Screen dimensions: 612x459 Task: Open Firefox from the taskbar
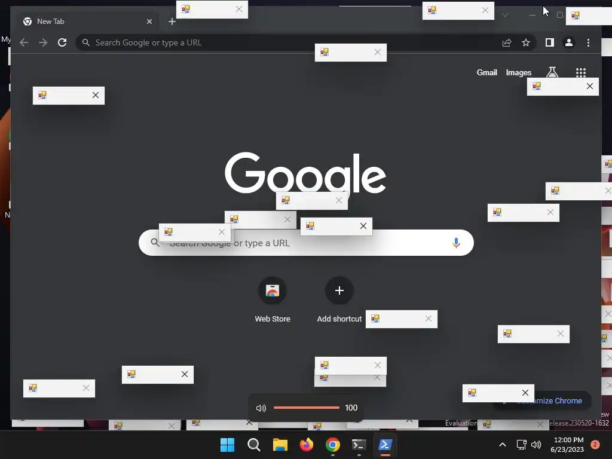[x=307, y=445]
